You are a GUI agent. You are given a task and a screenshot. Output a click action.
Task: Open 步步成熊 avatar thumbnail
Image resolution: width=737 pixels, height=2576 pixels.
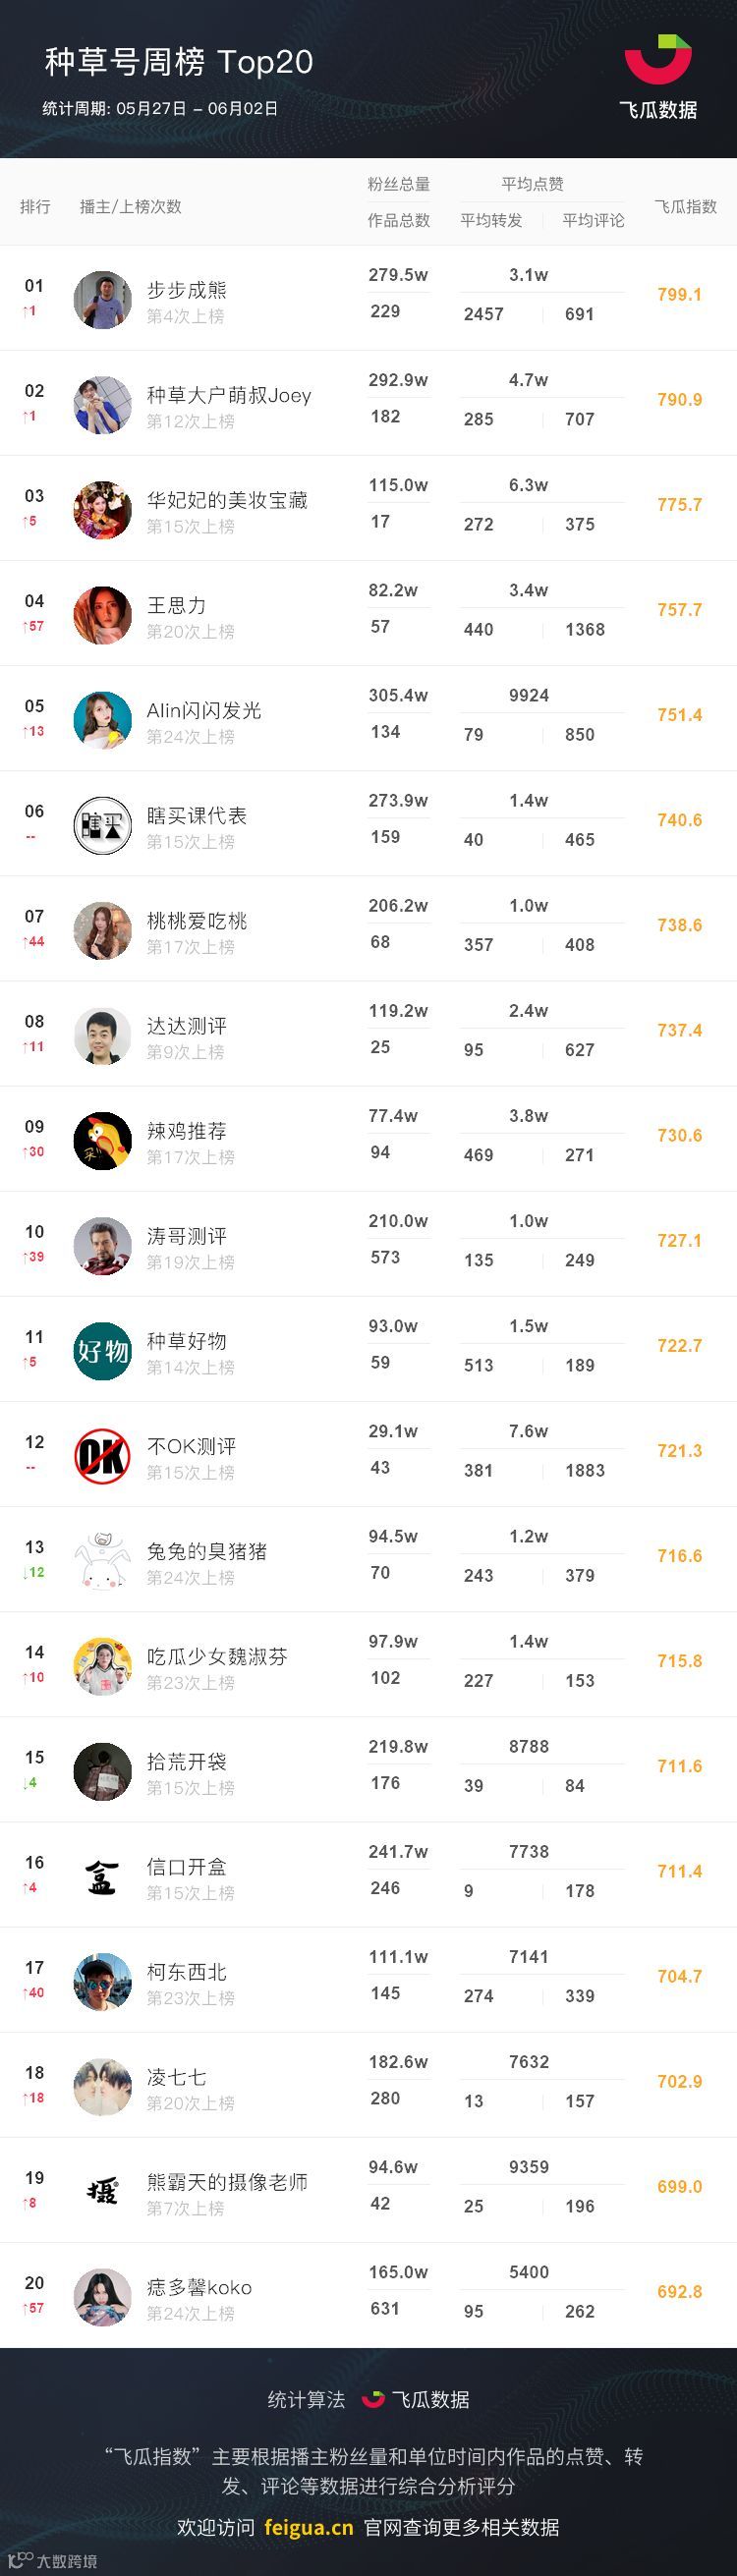point(103,299)
